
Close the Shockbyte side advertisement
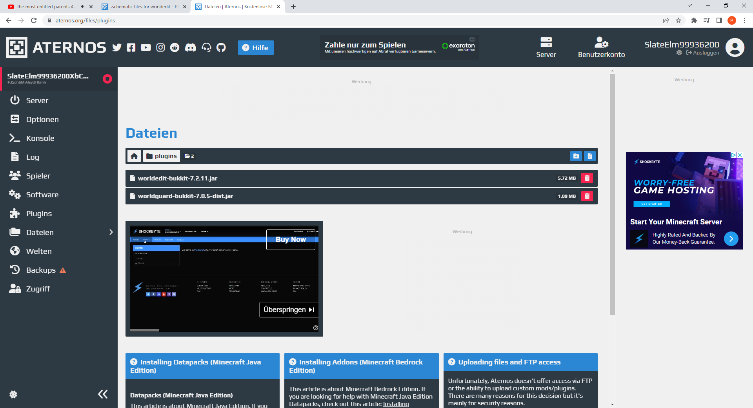(740, 155)
